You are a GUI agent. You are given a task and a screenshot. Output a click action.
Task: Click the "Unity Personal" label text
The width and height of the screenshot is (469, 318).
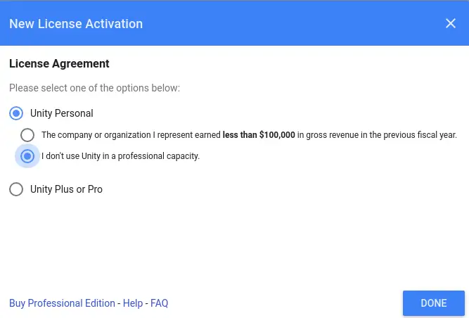coord(62,113)
